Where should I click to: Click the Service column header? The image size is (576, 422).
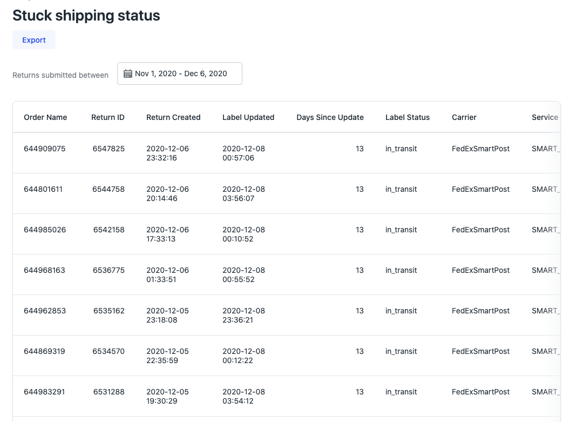(545, 117)
